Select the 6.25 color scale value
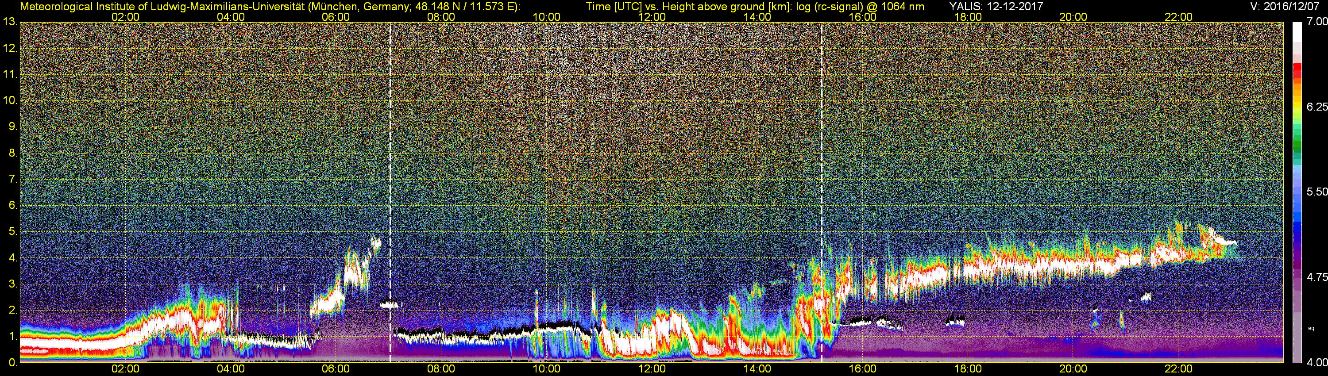 1316,107
